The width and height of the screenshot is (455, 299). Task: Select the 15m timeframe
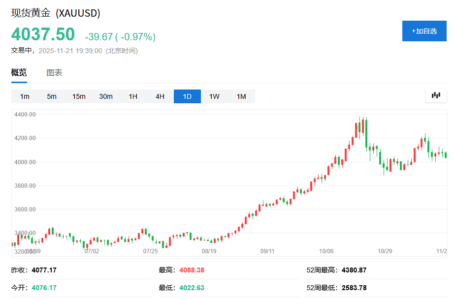(79, 96)
